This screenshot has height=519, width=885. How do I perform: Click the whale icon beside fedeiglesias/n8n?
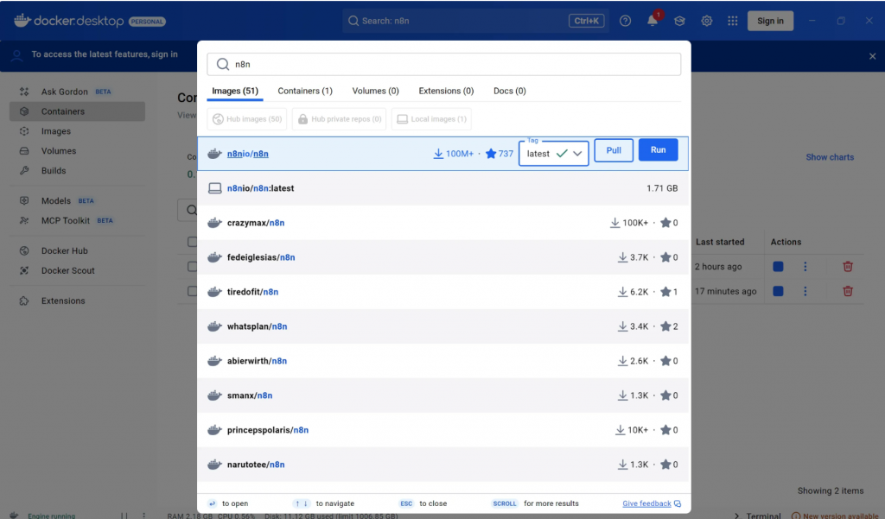[x=214, y=257]
